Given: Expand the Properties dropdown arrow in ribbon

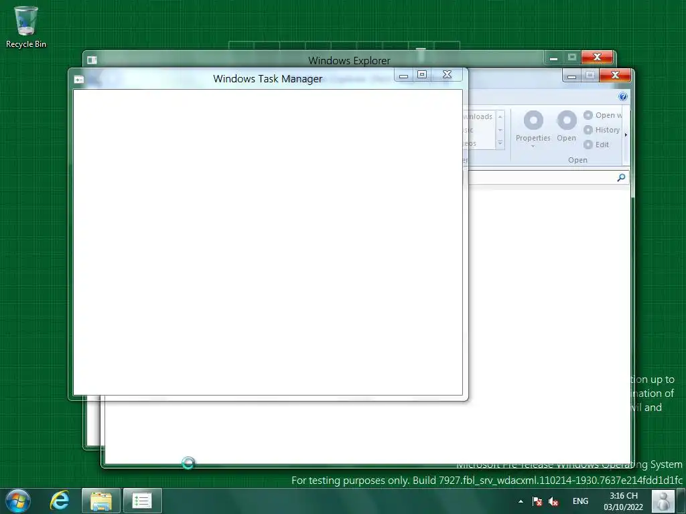Looking at the screenshot, I should (x=533, y=147).
